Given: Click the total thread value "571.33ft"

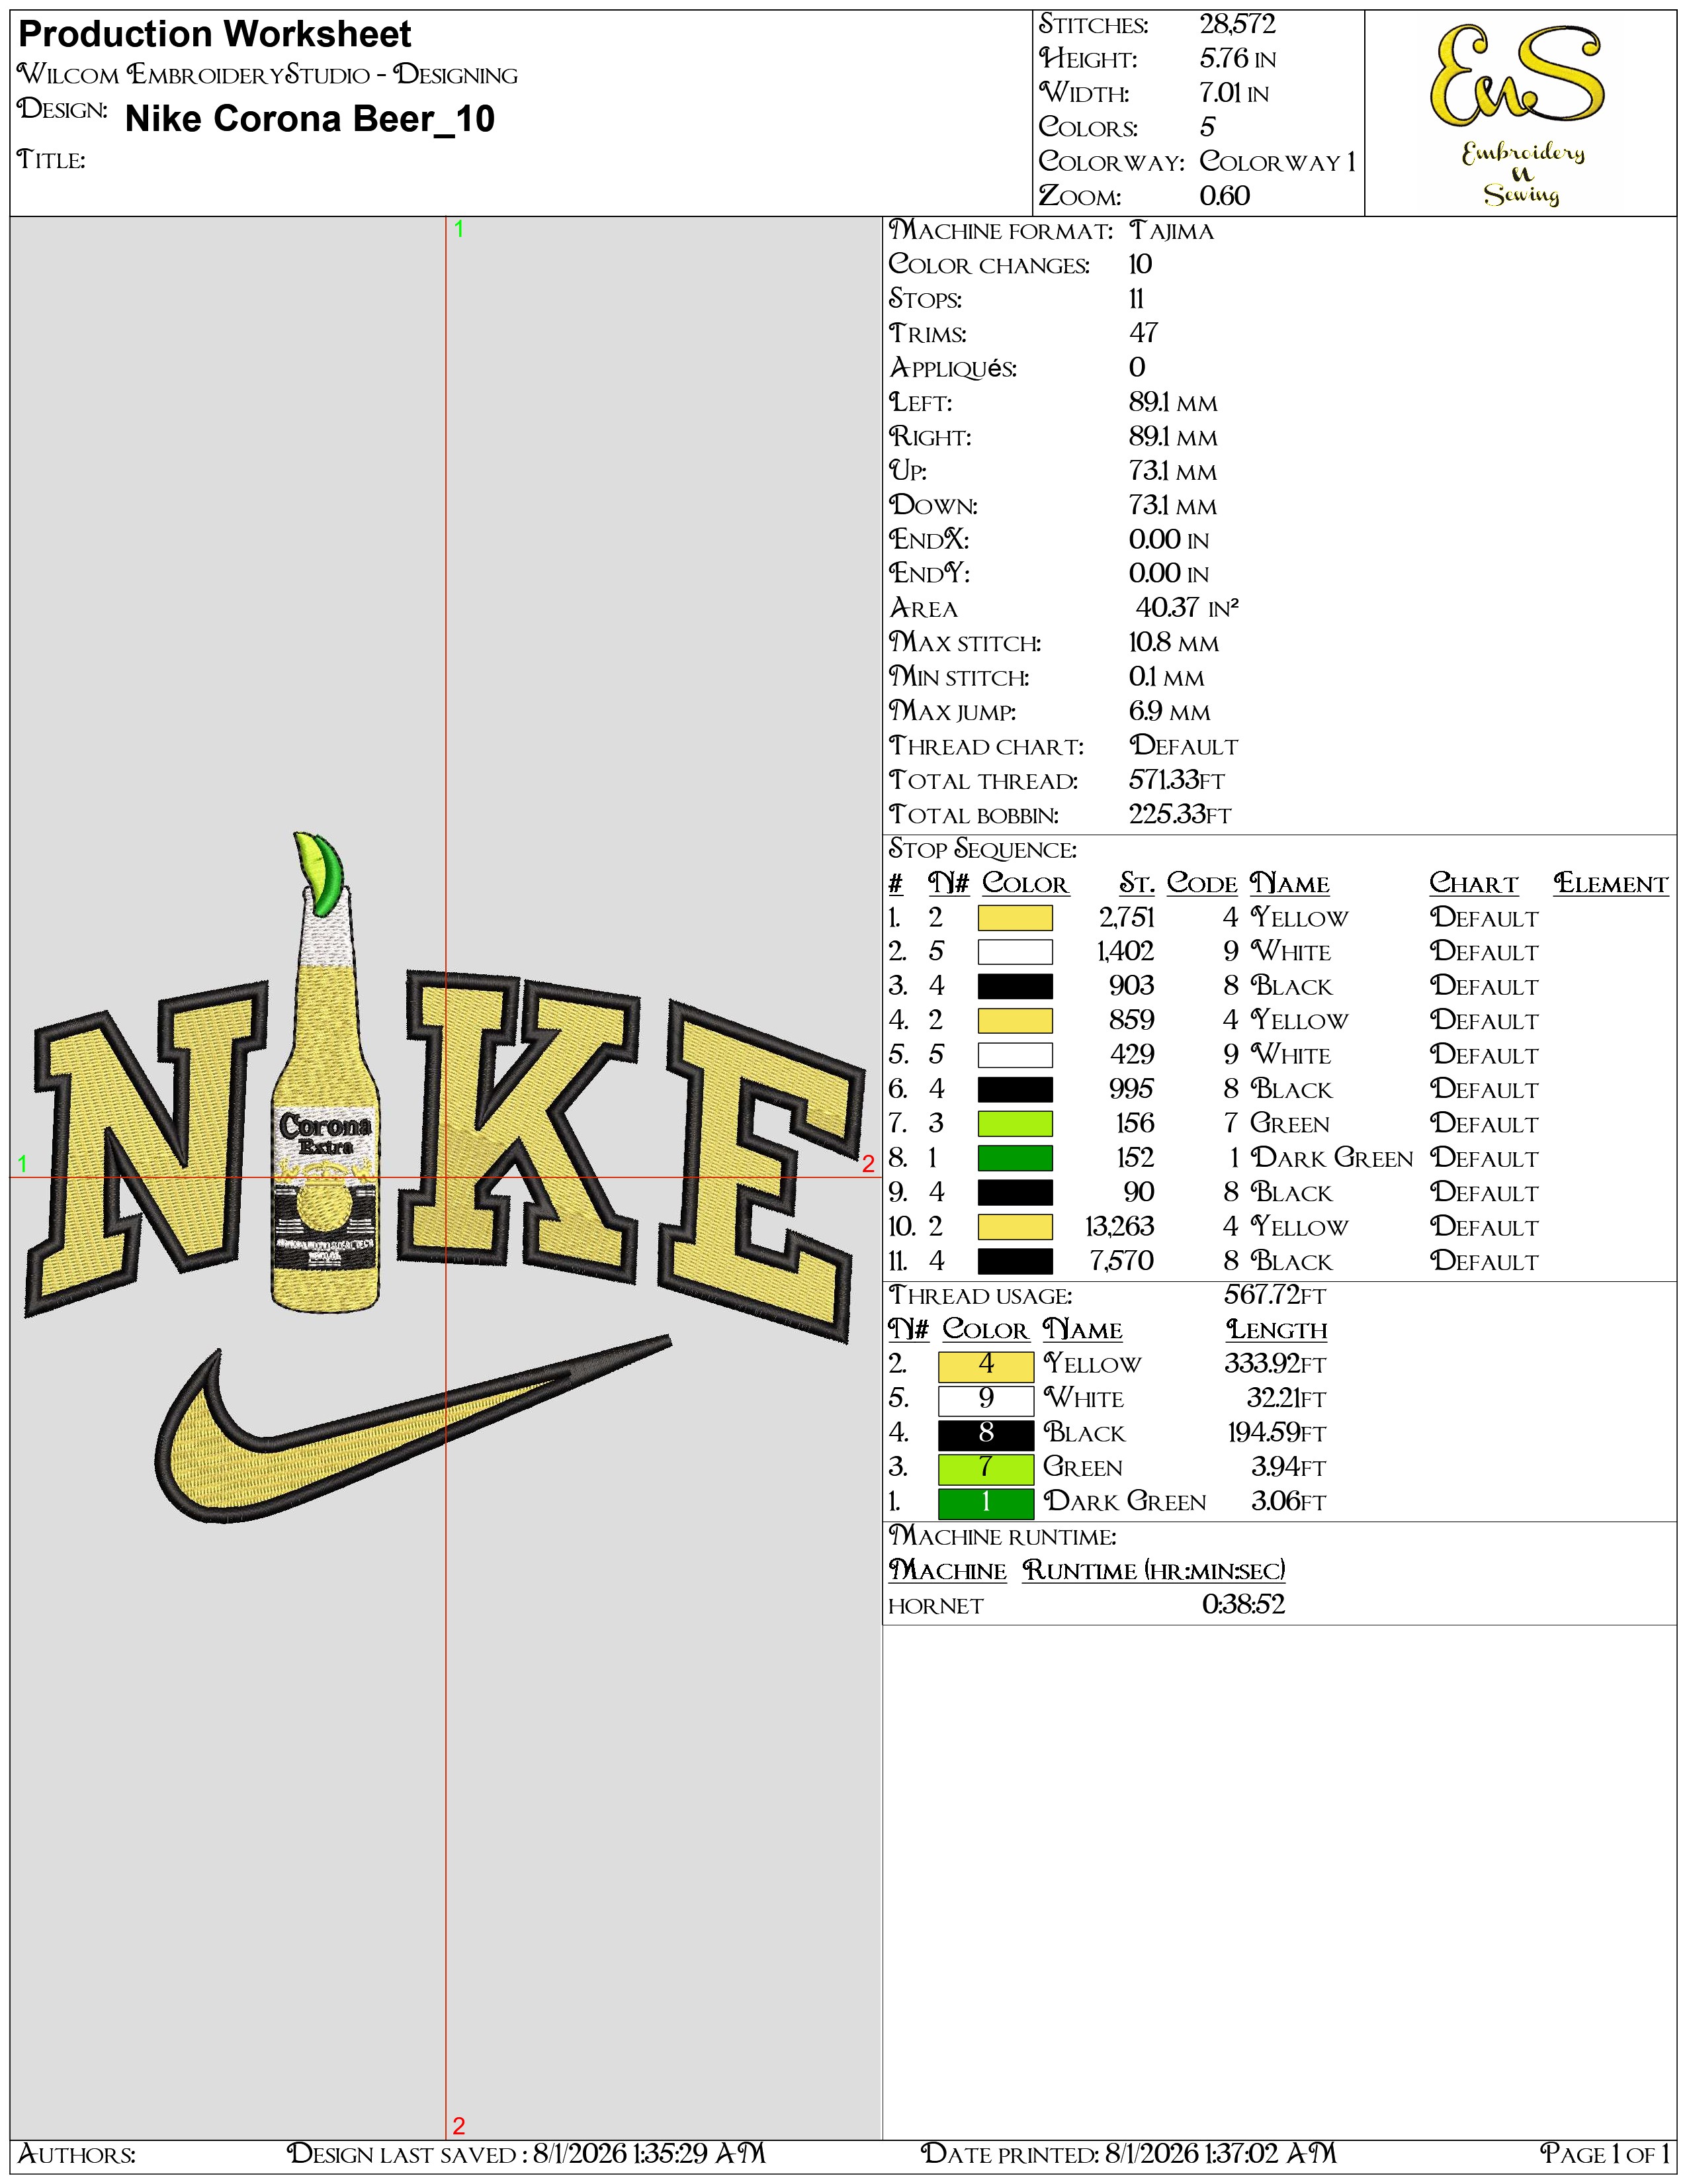Looking at the screenshot, I should 1176,780.
